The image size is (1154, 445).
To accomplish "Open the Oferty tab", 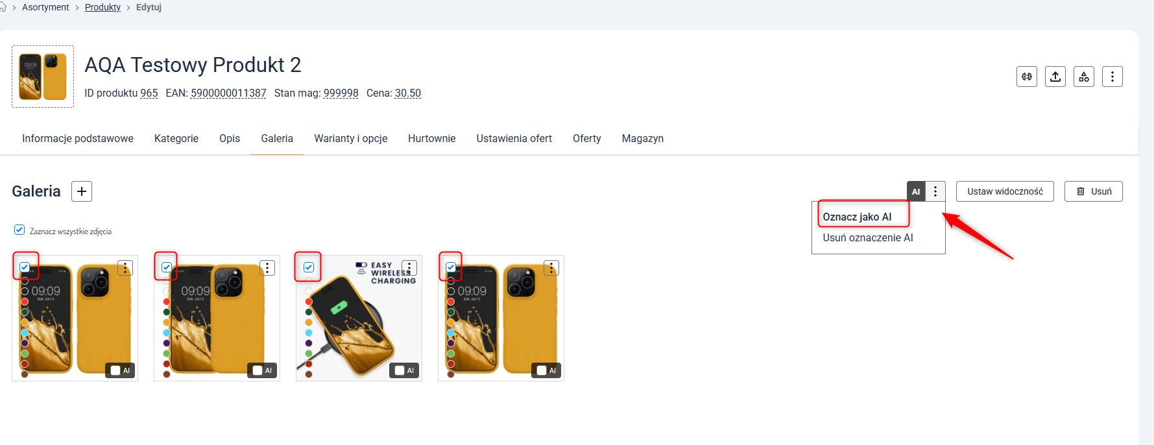I will (x=587, y=138).
